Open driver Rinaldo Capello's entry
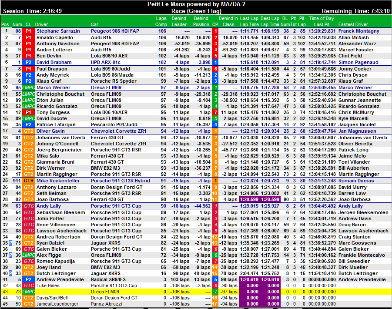392x309 pixels. pyautogui.click(x=54, y=38)
